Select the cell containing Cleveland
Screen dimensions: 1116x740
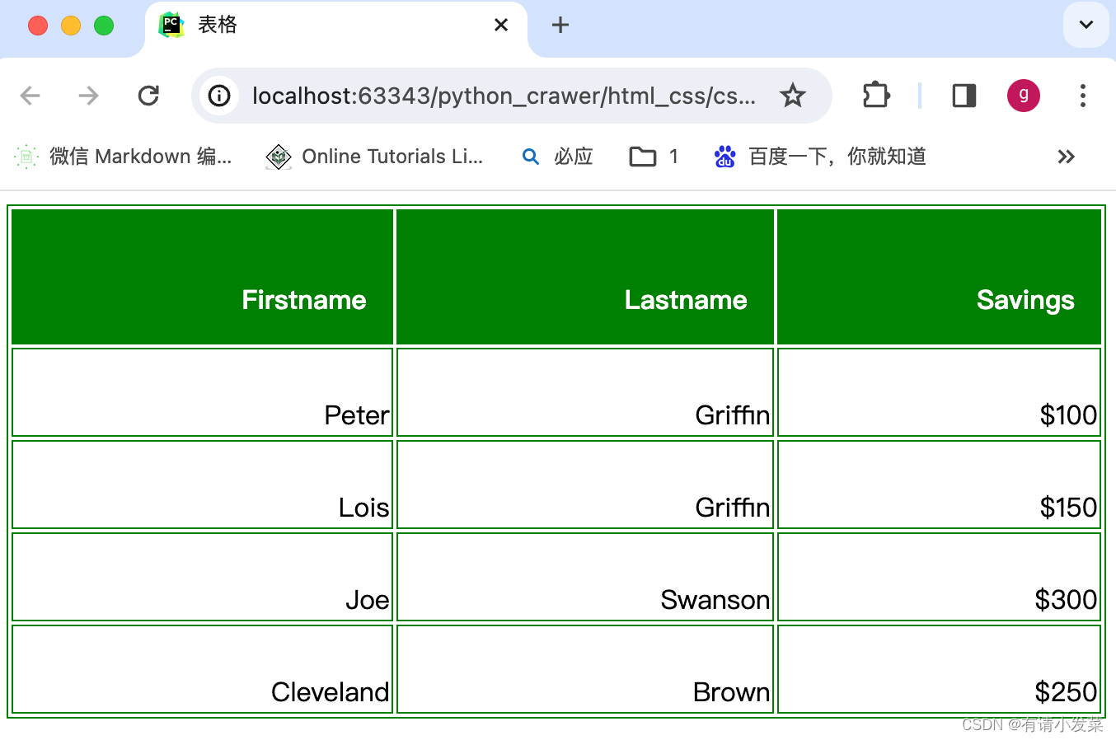tap(203, 669)
